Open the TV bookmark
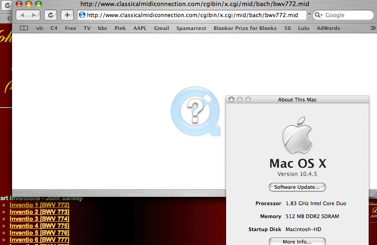Screen dimensions: 377x245 (87, 28)
